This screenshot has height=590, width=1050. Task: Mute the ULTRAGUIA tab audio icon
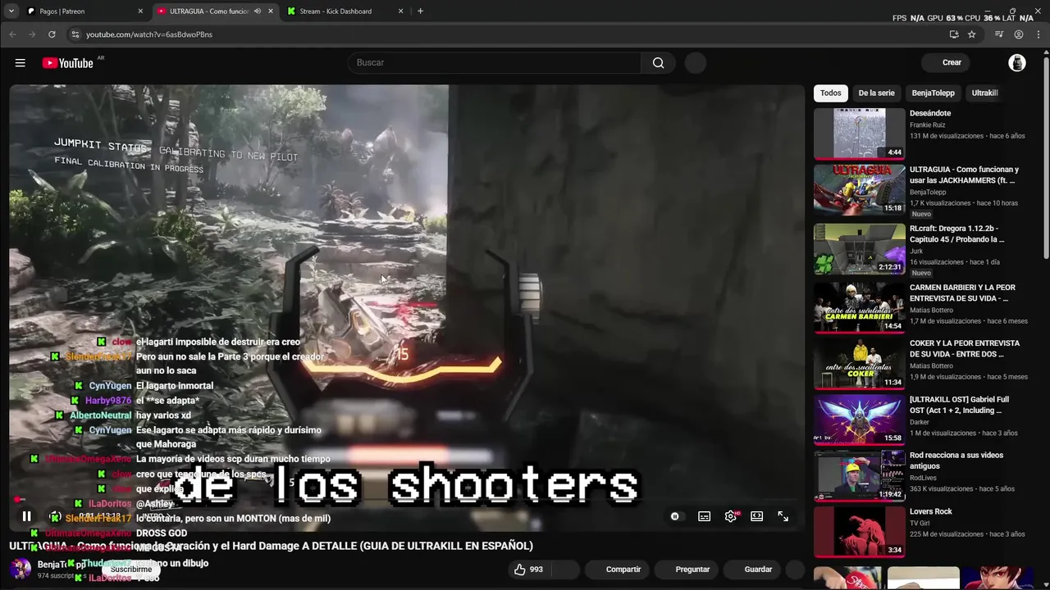click(x=258, y=11)
